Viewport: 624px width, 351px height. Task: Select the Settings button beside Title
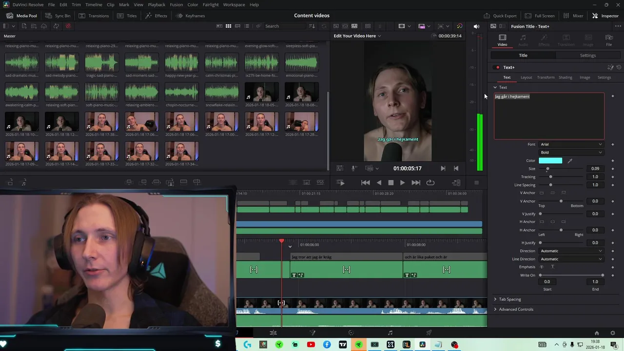(587, 55)
